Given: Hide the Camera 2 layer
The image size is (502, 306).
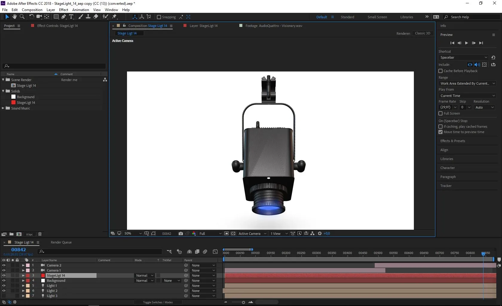Looking at the screenshot, I should [x=4, y=265].
